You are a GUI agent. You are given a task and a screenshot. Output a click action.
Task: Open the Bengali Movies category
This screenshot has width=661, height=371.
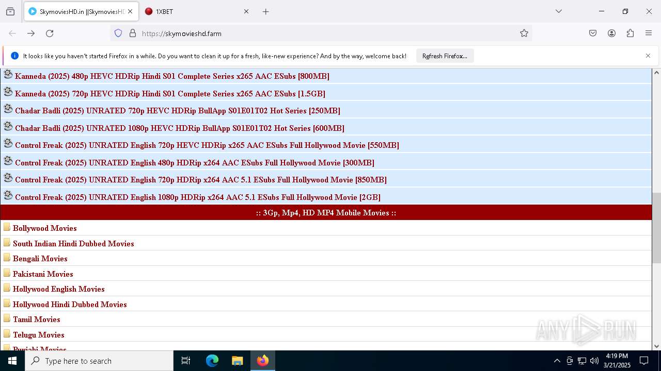40,259
